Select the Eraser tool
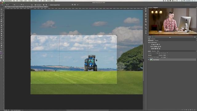The height and width of the screenshot is (111, 197). click(x=2, y=29)
